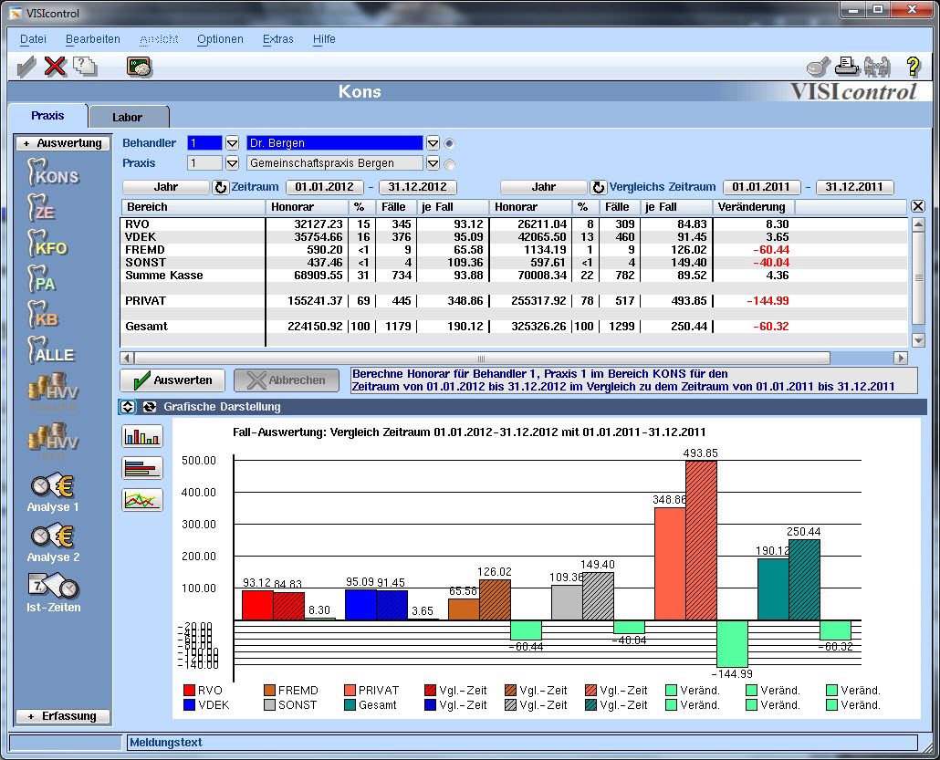The image size is (940, 760).
Task: Switch chart to horizontal bar graph
Action: point(141,468)
